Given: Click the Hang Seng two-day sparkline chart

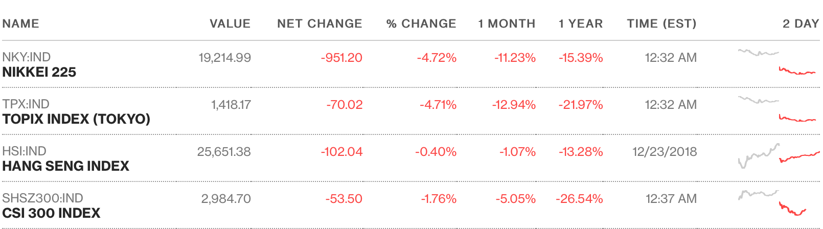Looking at the screenshot, I should click(778, 156).
